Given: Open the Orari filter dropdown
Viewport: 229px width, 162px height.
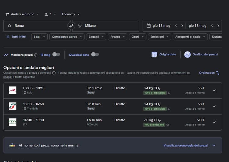Looking at the screenshot, I should point(137,37).
